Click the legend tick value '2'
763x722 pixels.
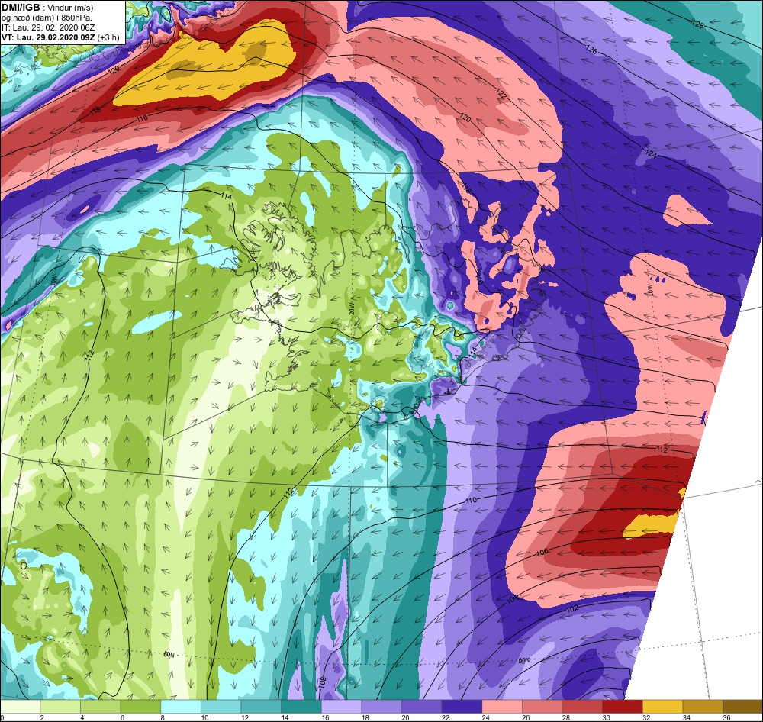coord(42,717)
